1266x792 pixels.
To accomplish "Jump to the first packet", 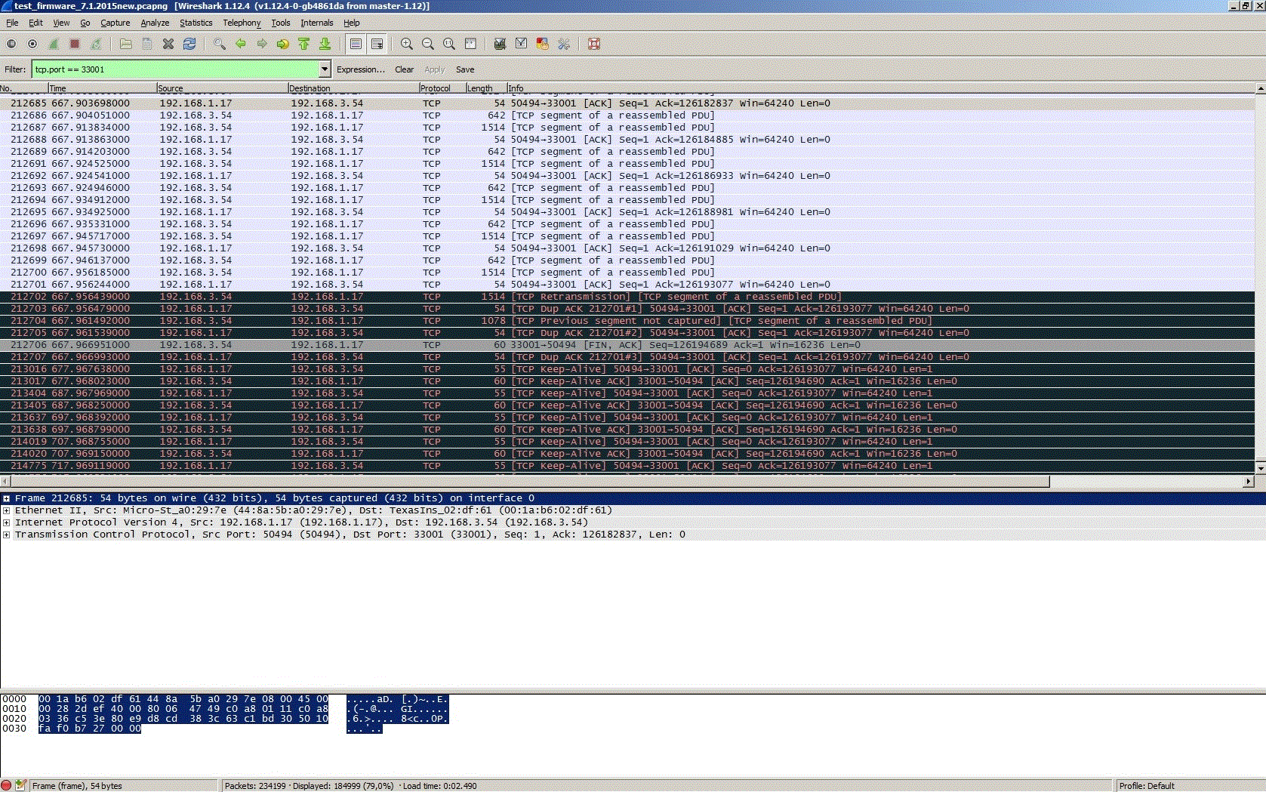I will tap(304, 44).
